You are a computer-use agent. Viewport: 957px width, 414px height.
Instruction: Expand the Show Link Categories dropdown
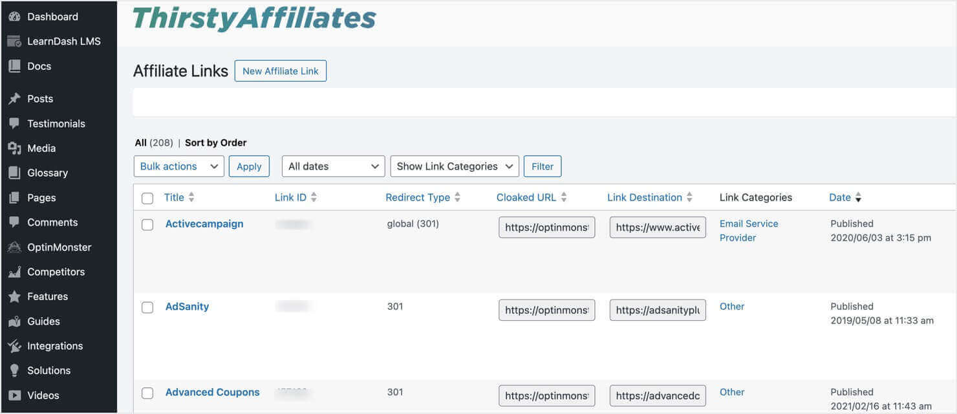[x=455, y=166]
